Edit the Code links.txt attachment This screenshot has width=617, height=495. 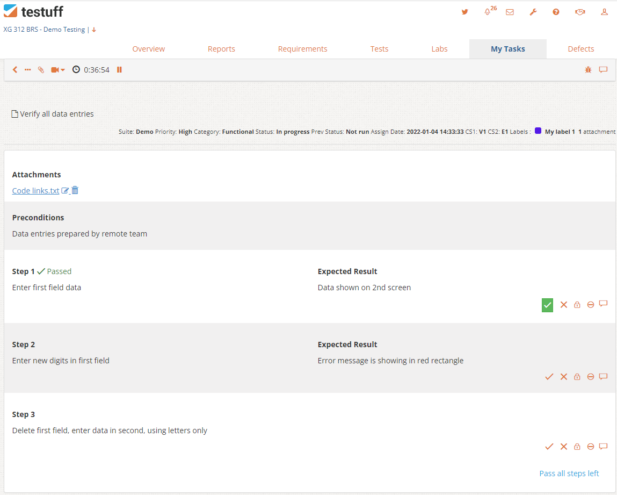(65, 190)
